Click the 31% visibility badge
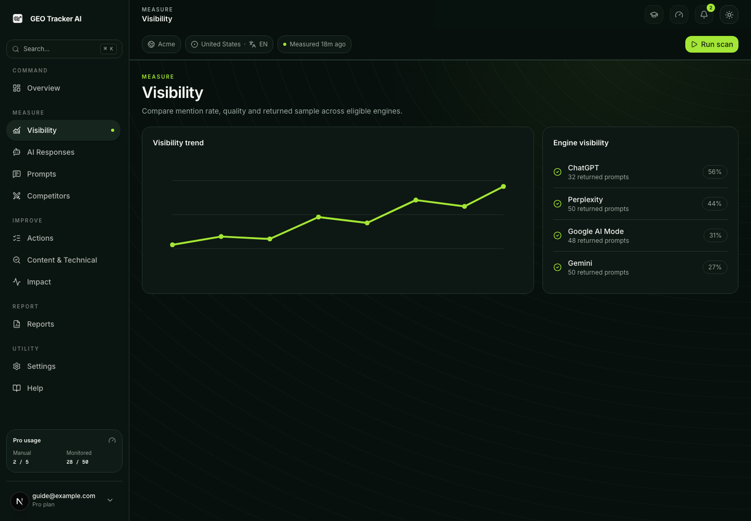 coord(715,235)
